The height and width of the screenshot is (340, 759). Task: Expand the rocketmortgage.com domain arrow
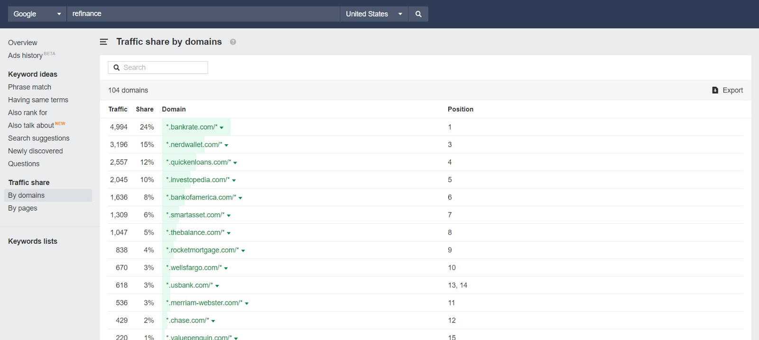243,250
